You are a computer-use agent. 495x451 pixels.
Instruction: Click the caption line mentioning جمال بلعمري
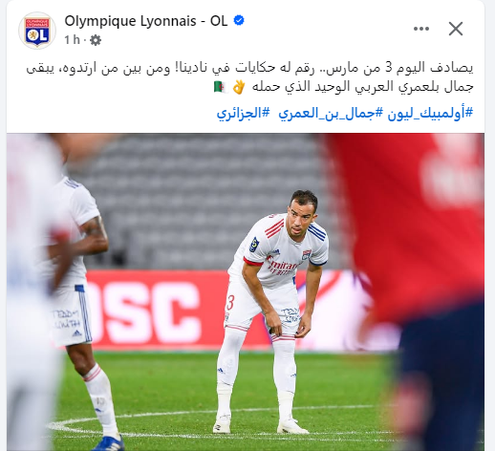(363, 87)
